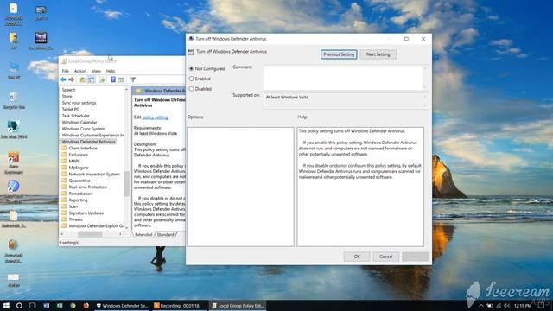Open the Help menu in Group Policy Editor
Screen dimensions: 553x311
111,71
